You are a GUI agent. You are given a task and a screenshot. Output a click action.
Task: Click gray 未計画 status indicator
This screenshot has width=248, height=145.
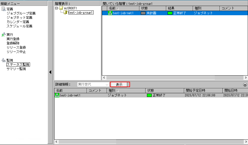click(x=143, y=13)
